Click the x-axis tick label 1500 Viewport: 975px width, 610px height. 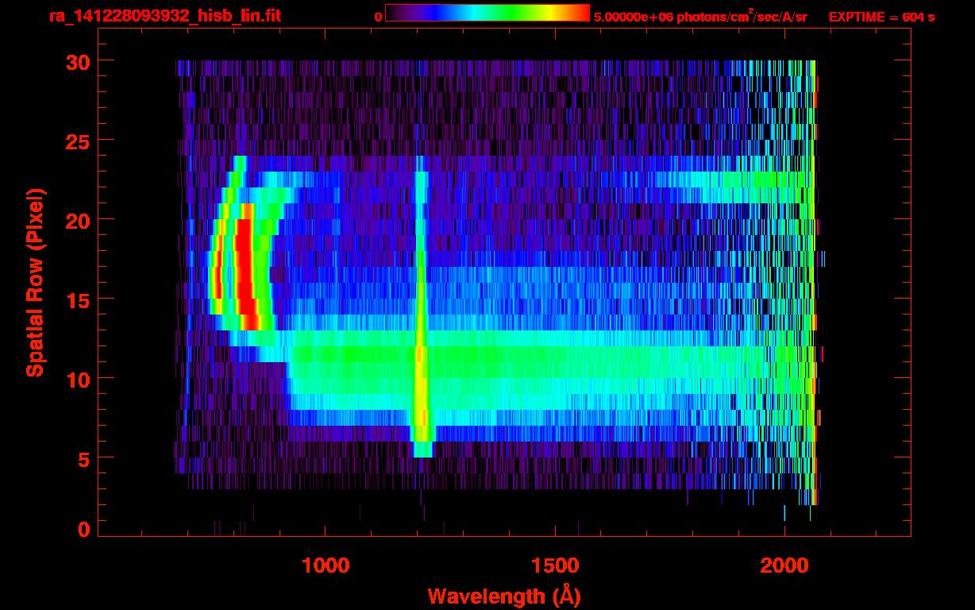click(x=555, y=566)
